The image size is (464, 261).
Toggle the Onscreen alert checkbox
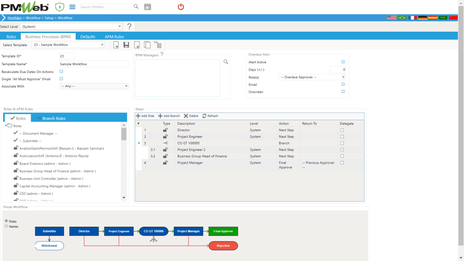pos(343,92)
